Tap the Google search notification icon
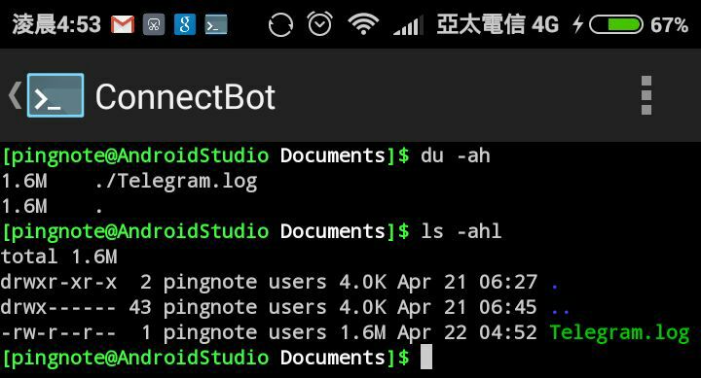The width and height of the screenshot is (701, 378). coord(185,24)
